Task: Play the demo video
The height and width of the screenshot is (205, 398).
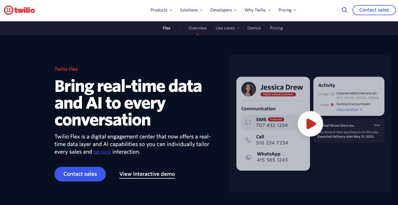Action: (310, 124)
